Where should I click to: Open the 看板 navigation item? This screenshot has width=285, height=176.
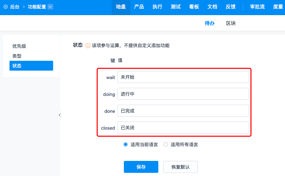coord(194,7)
